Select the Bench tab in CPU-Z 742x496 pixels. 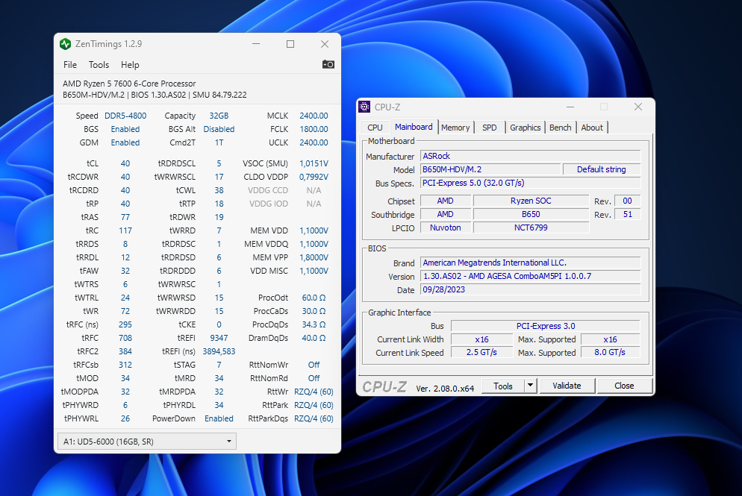(560, 128)
